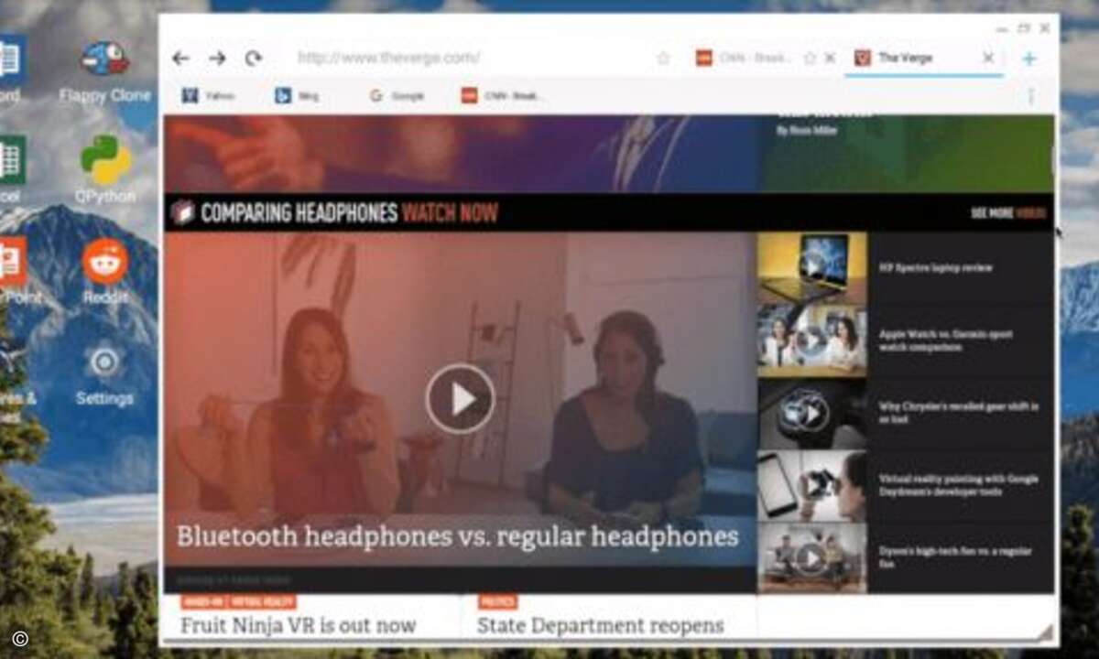
Task: Open Dyson high-tech fan video thumbnail
Action: (x=811, y=558)
